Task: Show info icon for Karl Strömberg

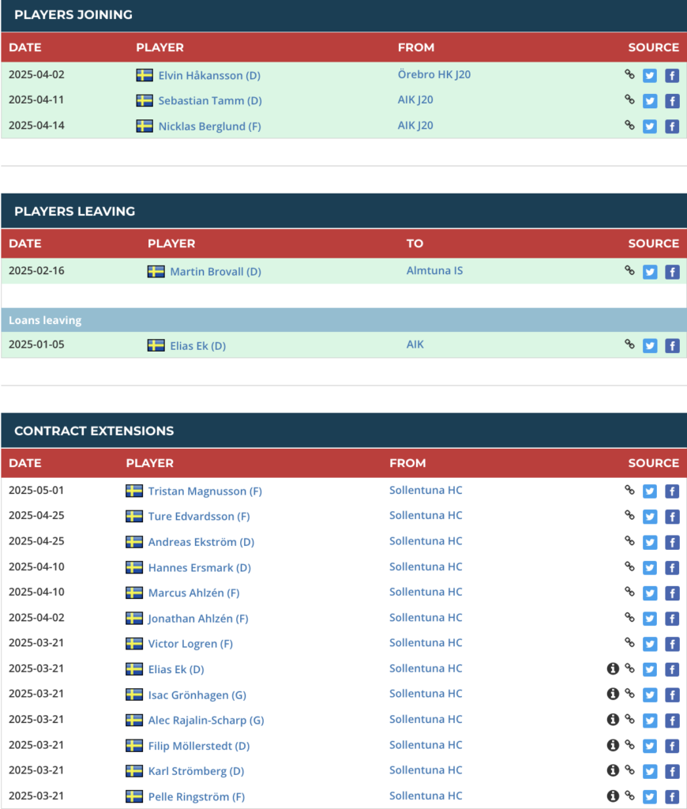Action: [613, 770]
